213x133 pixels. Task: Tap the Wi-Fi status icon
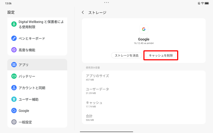(202, 3)
